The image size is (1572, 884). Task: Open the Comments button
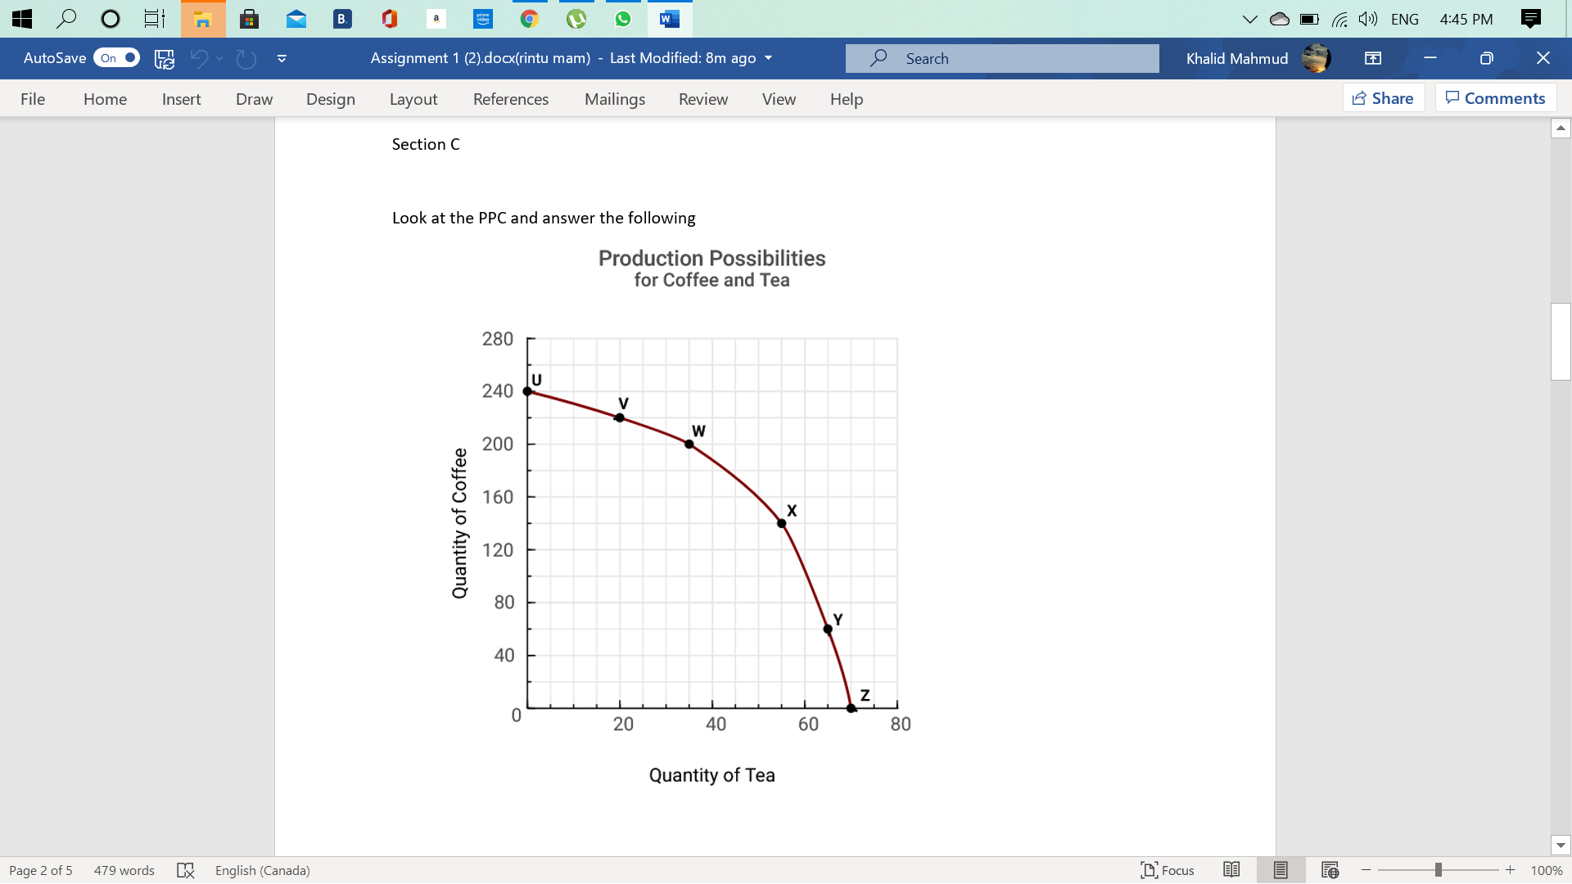[1496, 98]
